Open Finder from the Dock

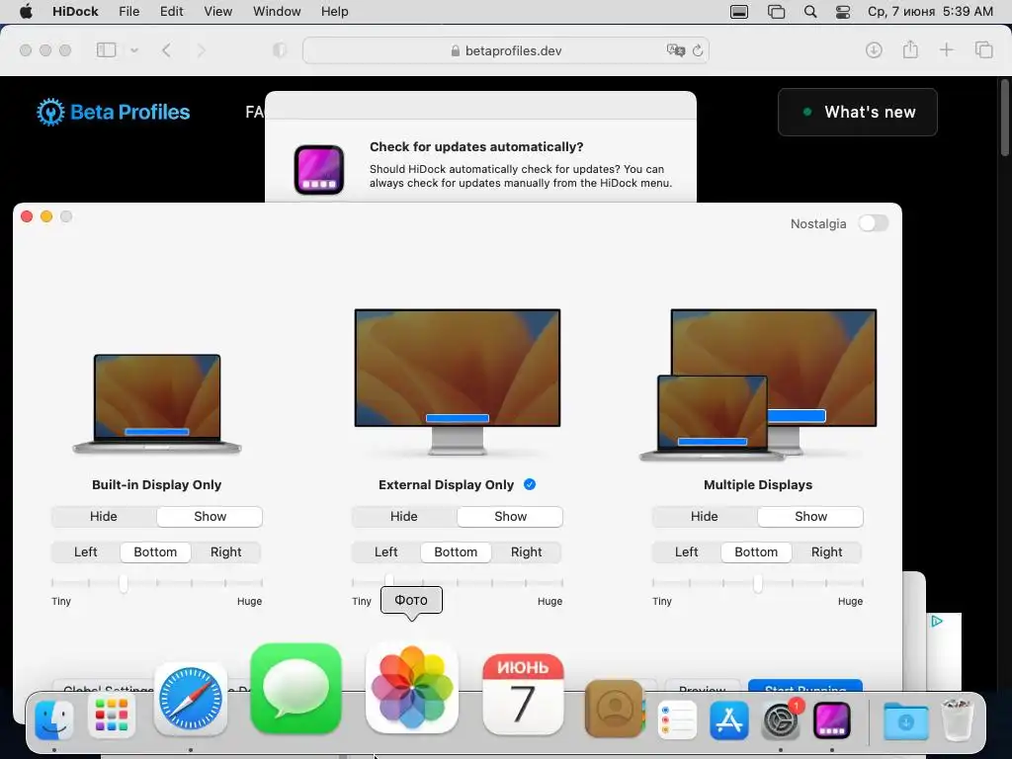pyautogui.click(x=54, y=719)
